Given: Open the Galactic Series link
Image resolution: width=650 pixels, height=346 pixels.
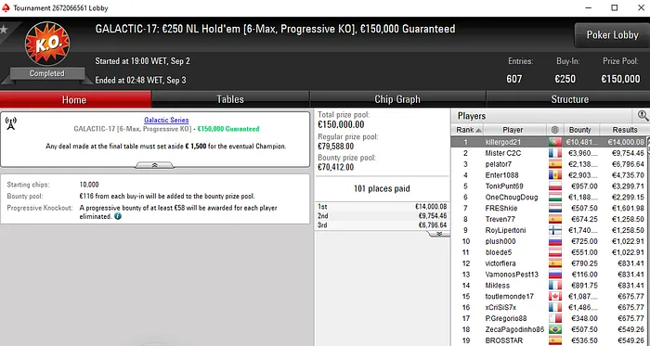Looking at the screenshot, I should click(x=166, y=120).
